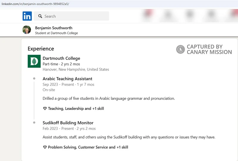
Task: Click the diamond skills icon under Arabic Teaching Assistant
Action: click(45, 108)
